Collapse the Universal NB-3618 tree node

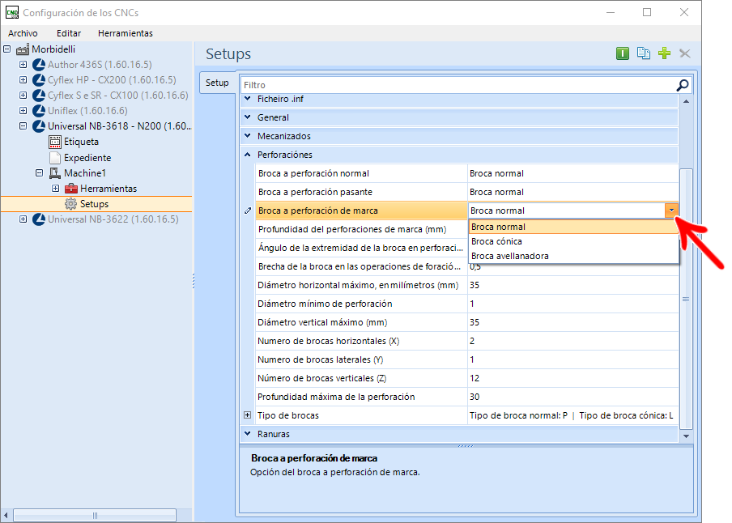point(23,126)
